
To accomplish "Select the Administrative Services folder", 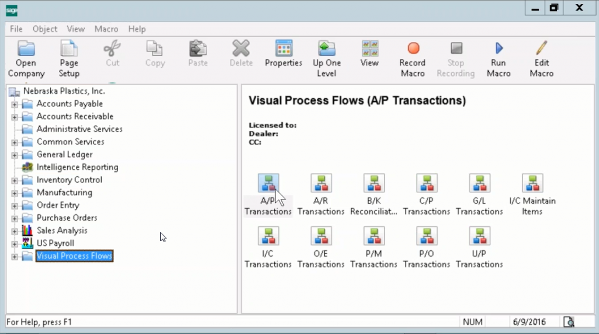I will point(79,129).
